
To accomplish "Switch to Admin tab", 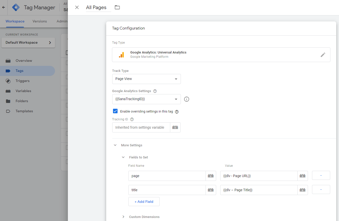I will pyautogui.click(x=62, y=21).
